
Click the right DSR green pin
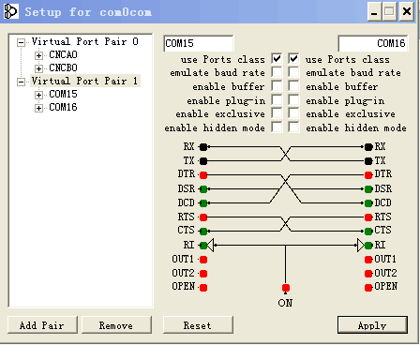click(x=368, y=189)
